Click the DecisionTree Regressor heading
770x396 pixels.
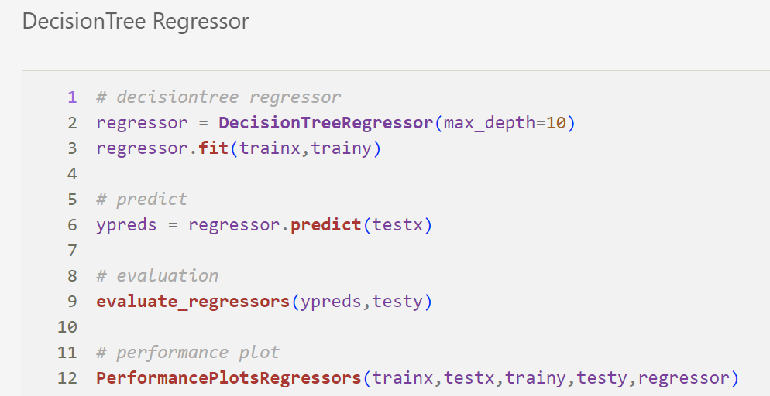point(136,22)
